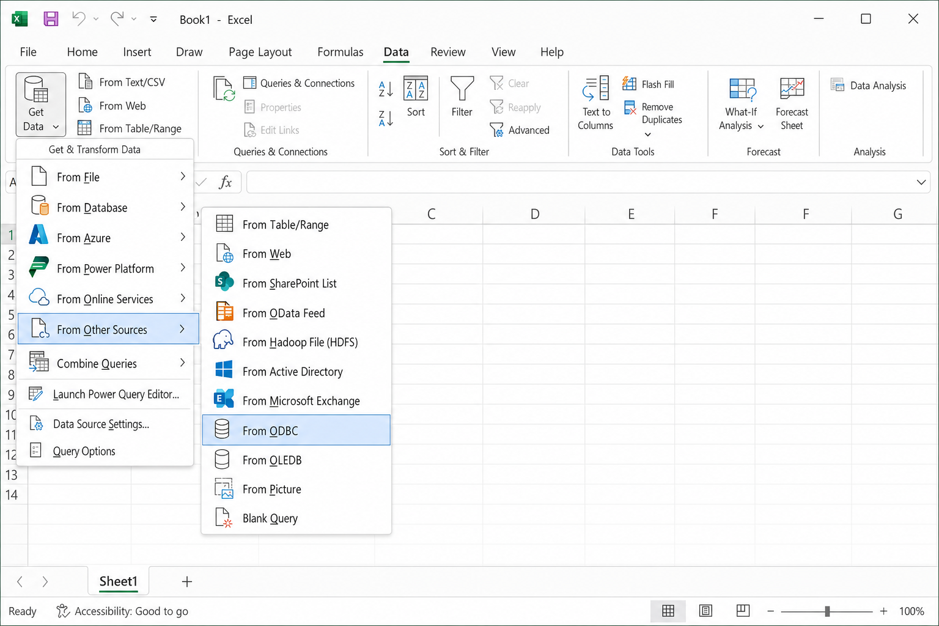Viewport: 939px width, 626px height.
Task: Choose From SharePoint List
Action: (296, 283)
